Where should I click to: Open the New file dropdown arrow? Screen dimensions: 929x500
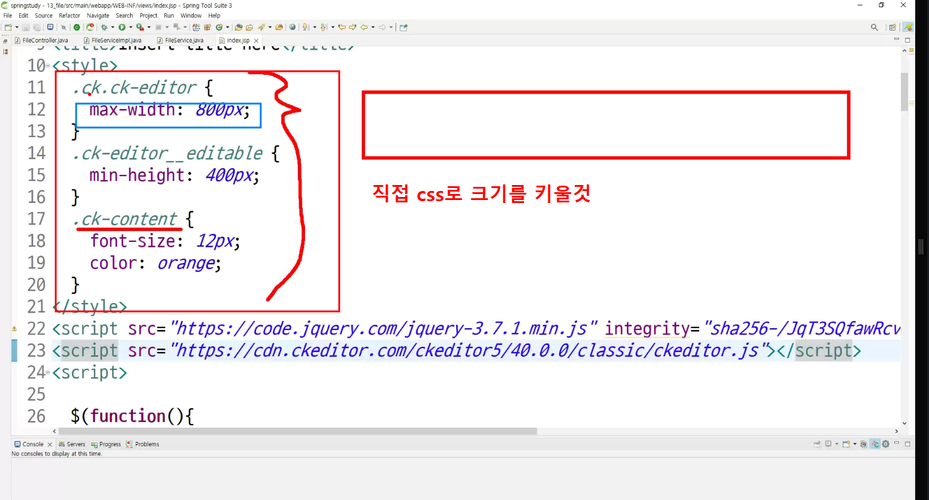(x=17, y=27)
